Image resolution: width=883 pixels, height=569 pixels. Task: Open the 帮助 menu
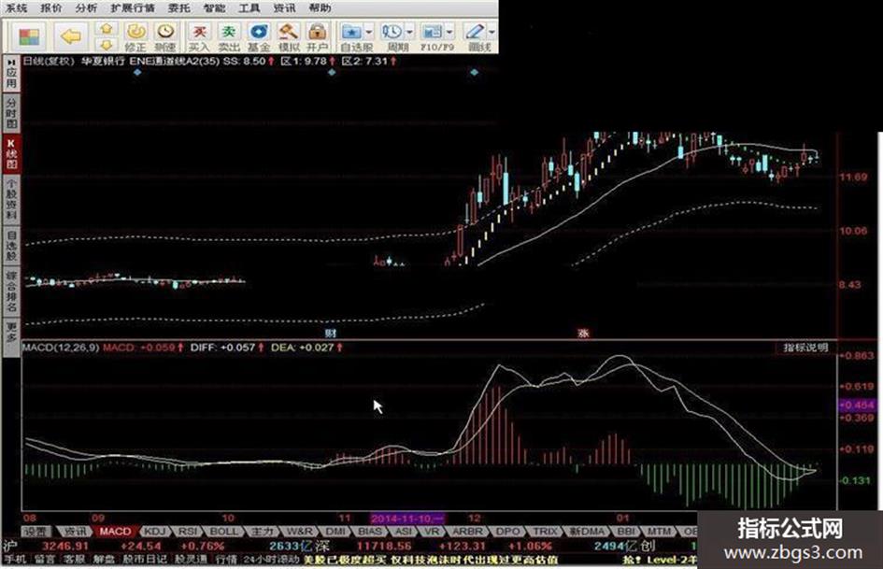[320, 7]
